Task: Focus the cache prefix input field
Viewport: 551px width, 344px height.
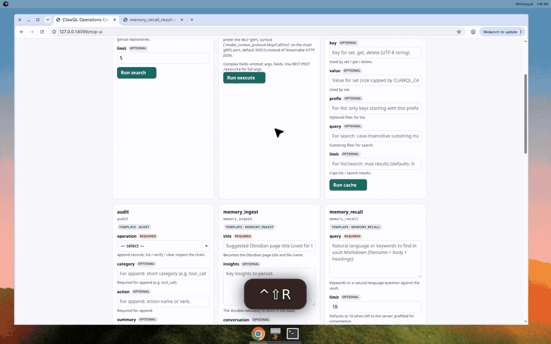Action: 375,108
